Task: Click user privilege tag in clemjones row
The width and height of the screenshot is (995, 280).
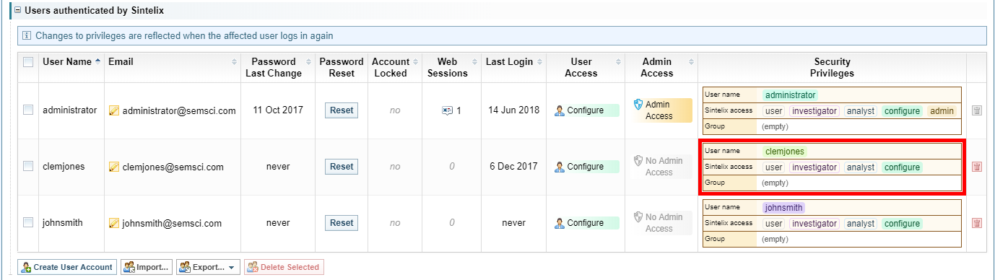Action: pos(774,167)
